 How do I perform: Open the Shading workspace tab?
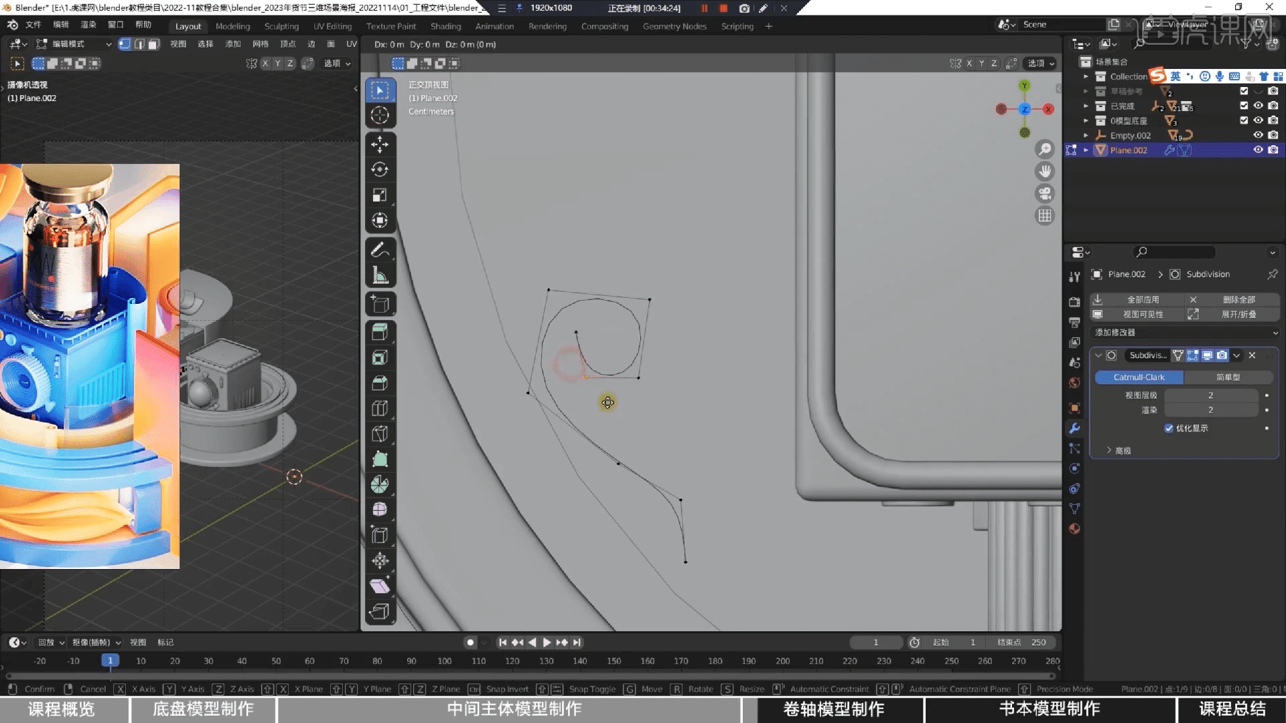[x=445, y=26]
